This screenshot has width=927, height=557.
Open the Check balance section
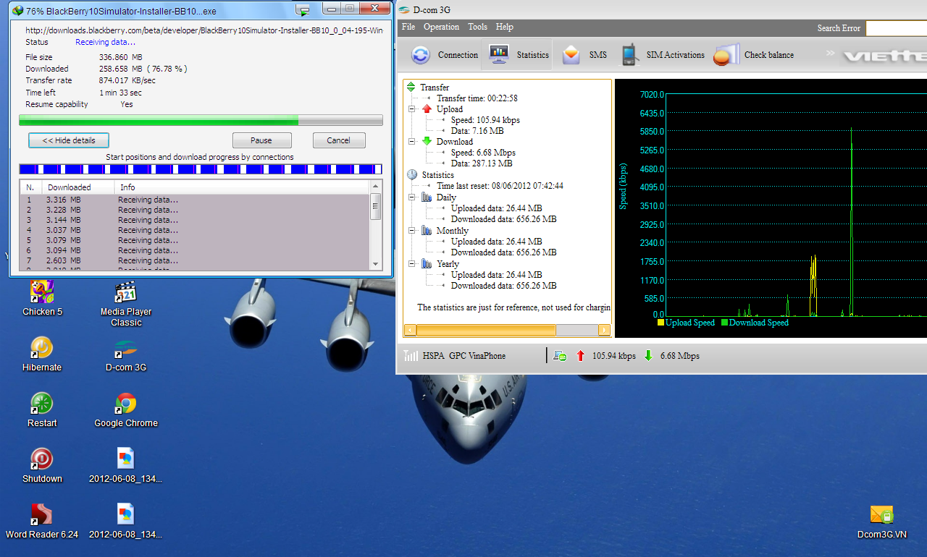(753, 55)
